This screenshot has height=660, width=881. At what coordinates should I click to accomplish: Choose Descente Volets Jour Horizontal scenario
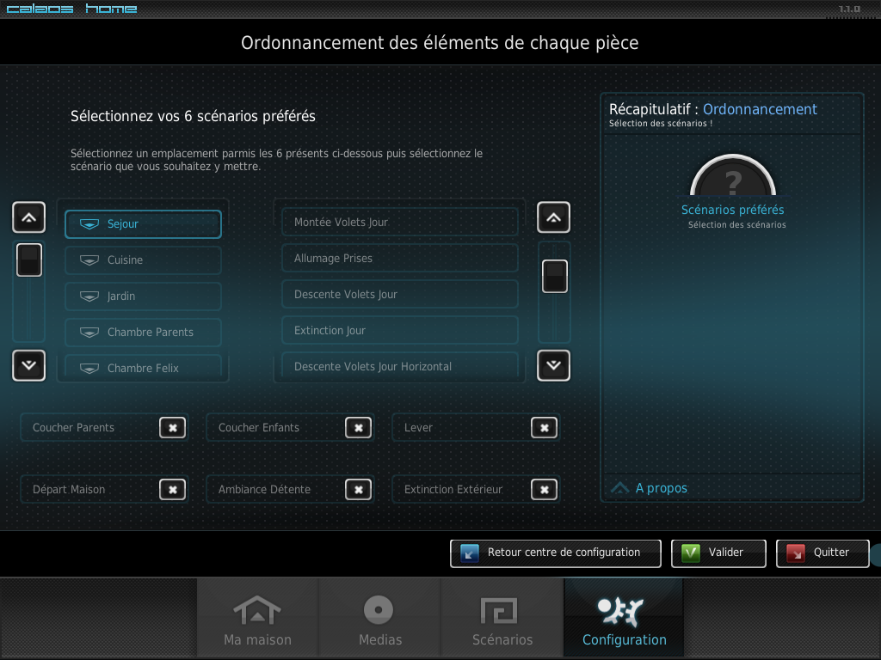pos(399,366)
